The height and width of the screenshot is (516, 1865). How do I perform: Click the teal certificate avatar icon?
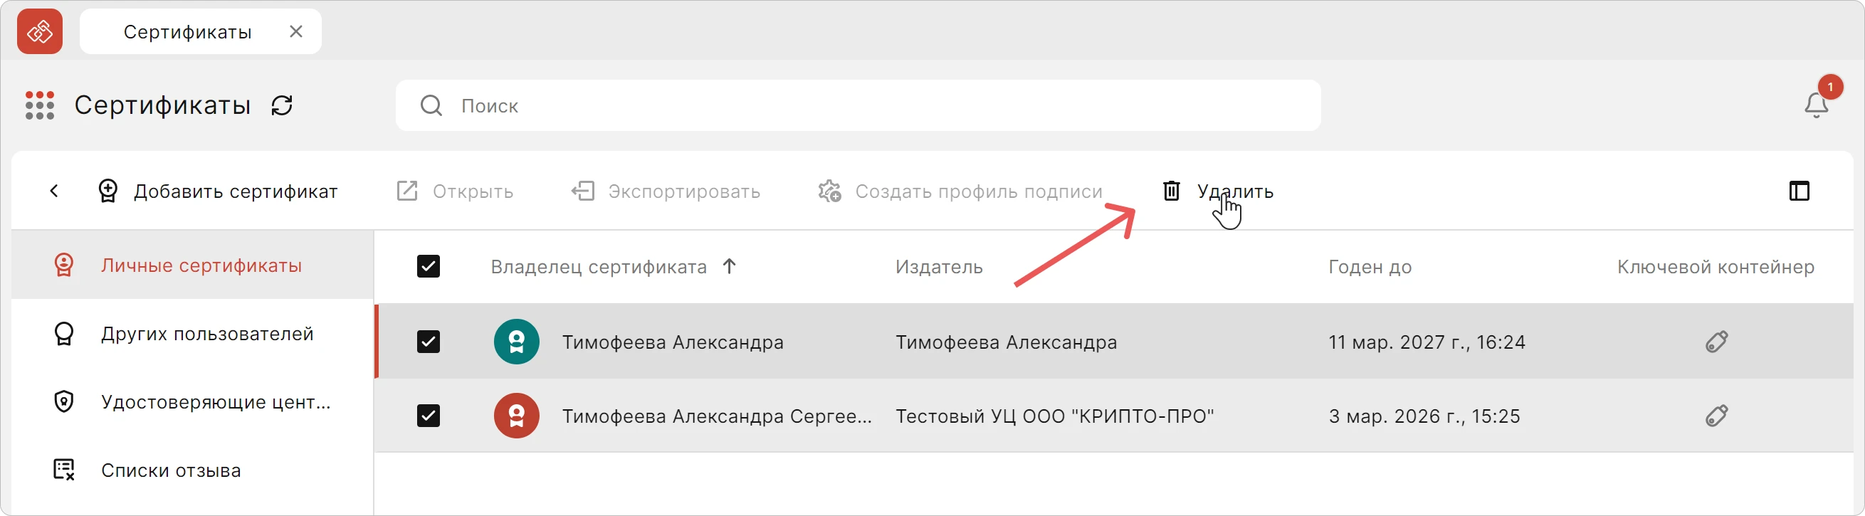516,342
